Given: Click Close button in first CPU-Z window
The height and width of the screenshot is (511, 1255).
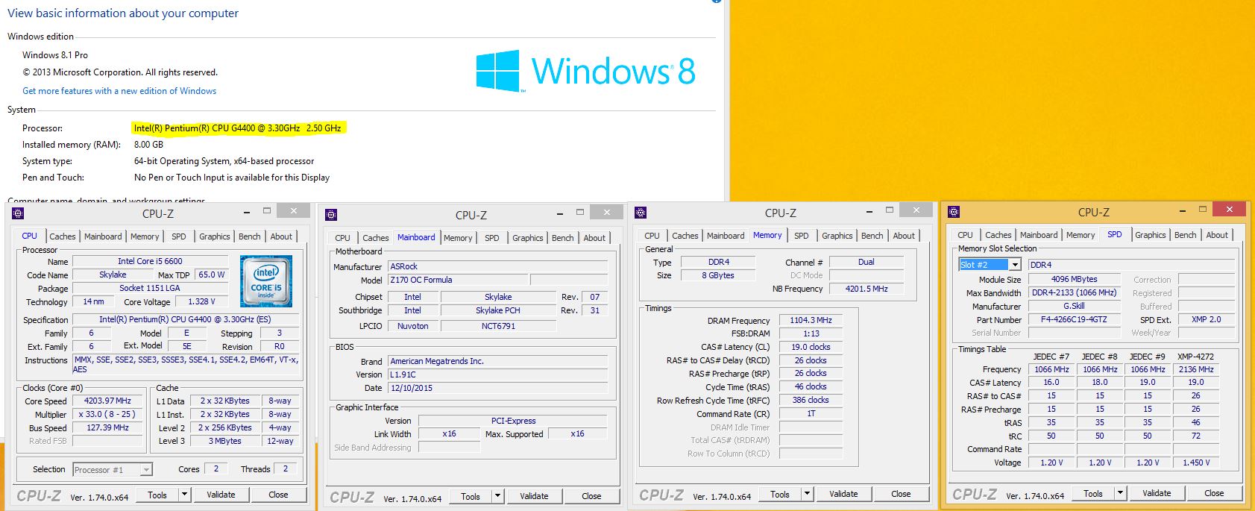Looking at the screenshot, I should (x=278, y=495).
